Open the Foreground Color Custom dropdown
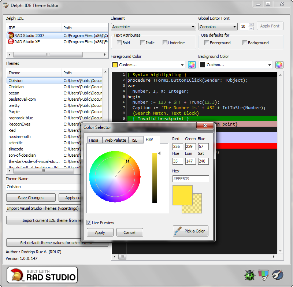Viewport: 293px width, 287px height. coord(148,65)
